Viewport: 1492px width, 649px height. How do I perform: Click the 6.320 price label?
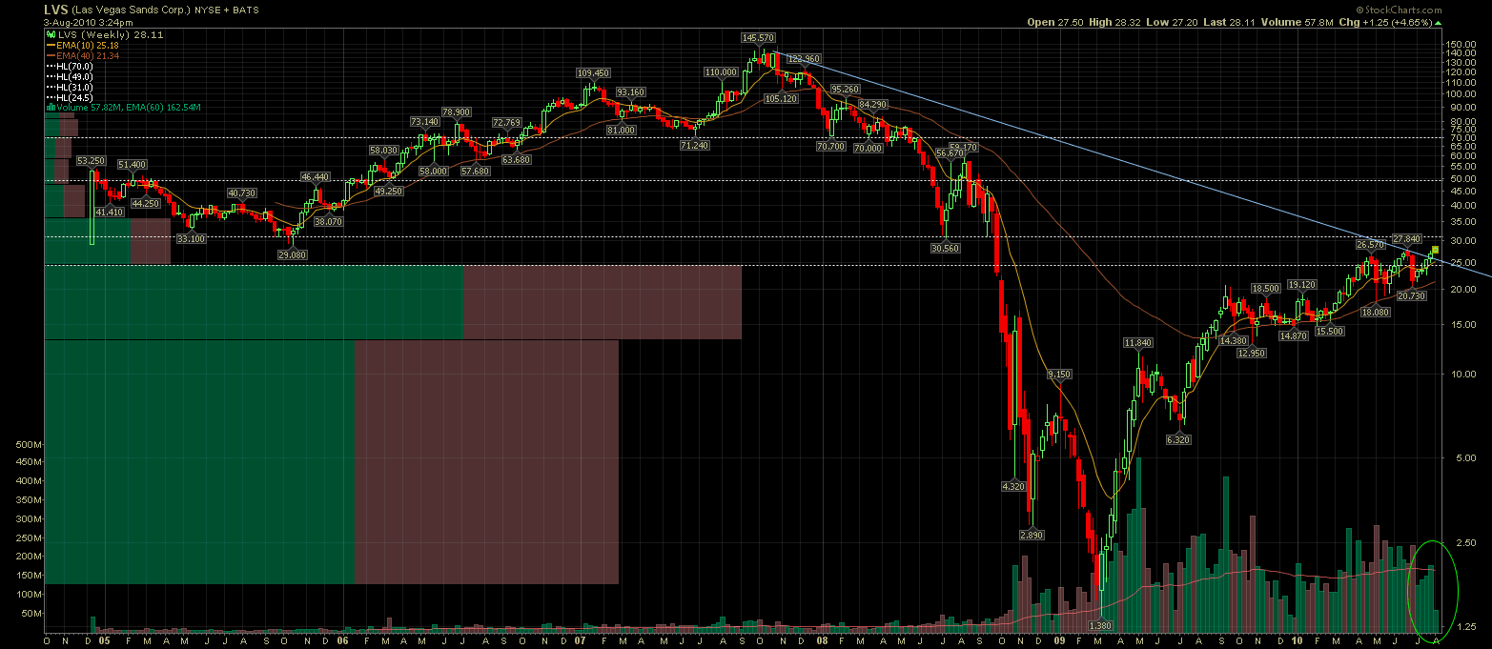[x=1178, y=439]
